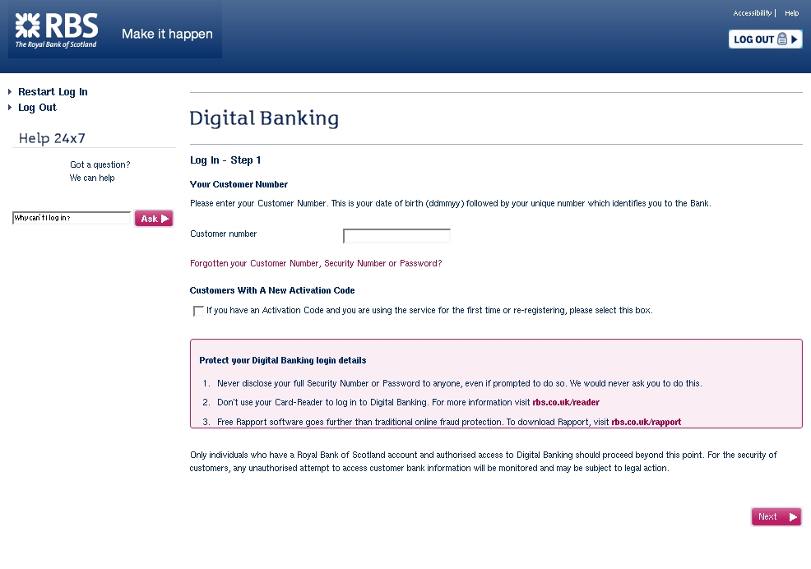Click the LOG OUT padlock button
The width and height of the screenshot is (811, 569).
click(765, 39)
